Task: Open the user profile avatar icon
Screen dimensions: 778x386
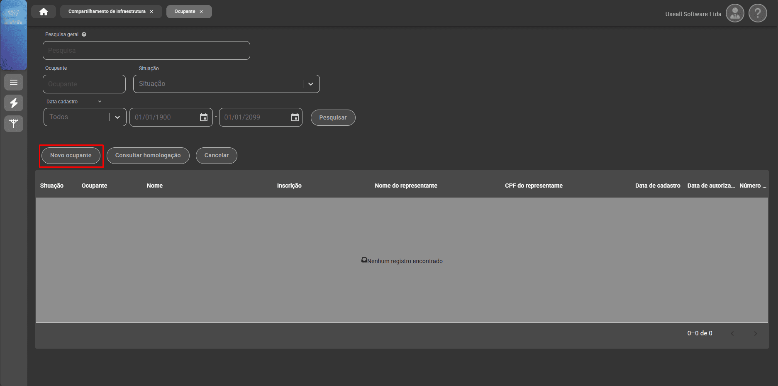Action: tap(735, 14)
